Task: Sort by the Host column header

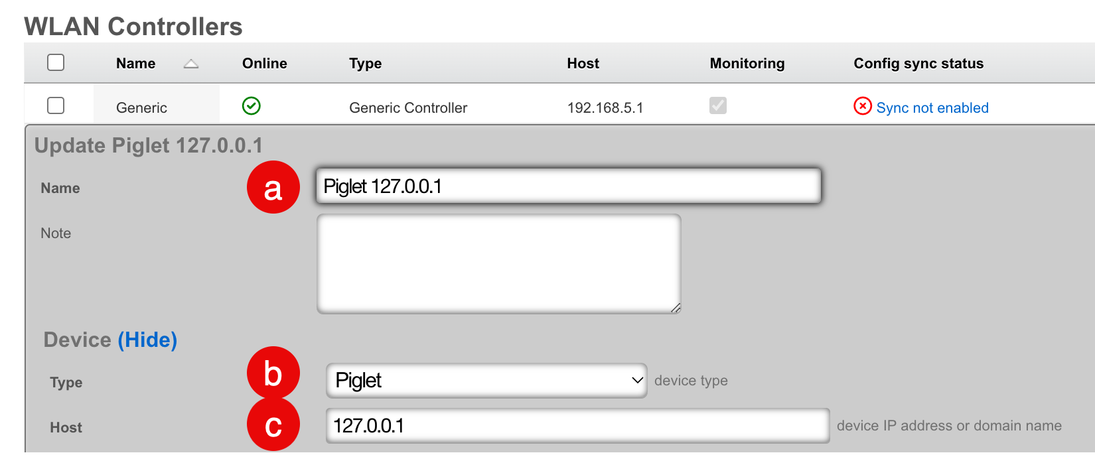Action: click(583, 64)
